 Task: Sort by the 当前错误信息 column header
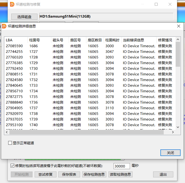[x=139, y=40]
